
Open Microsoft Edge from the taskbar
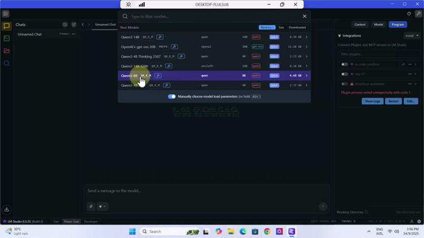point(243,232)
